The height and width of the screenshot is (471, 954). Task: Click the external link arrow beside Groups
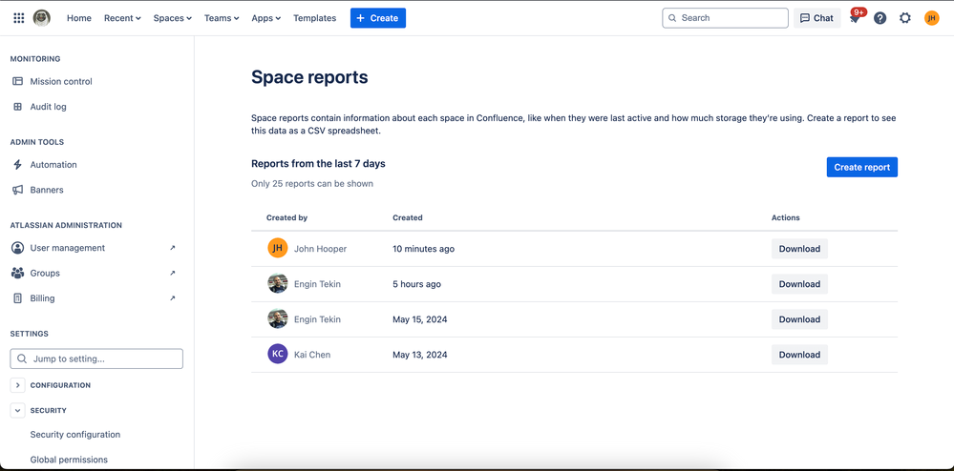coord(172,274)
